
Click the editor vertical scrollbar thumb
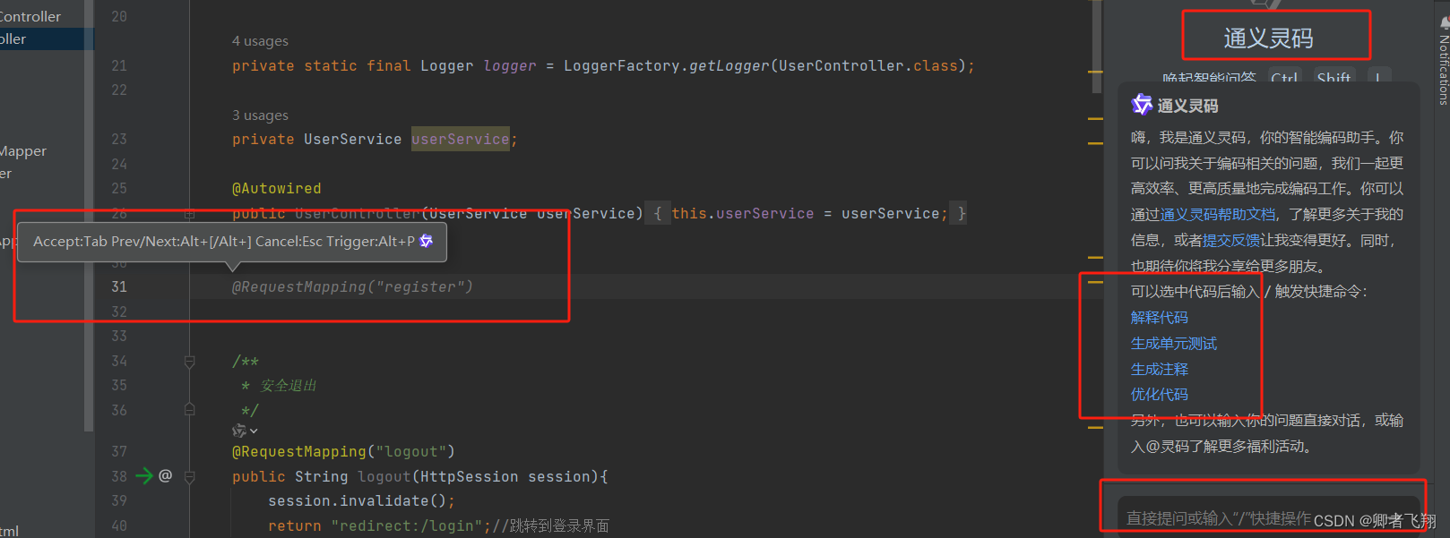click(1097, 47)
